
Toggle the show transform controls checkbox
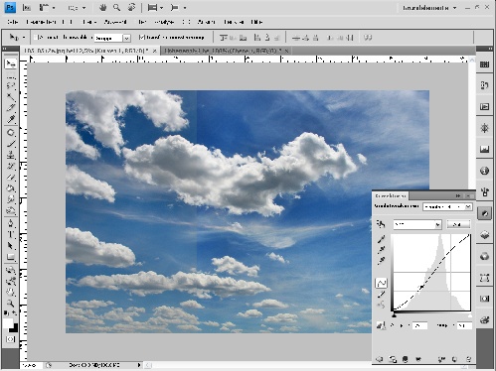[142, 38]
